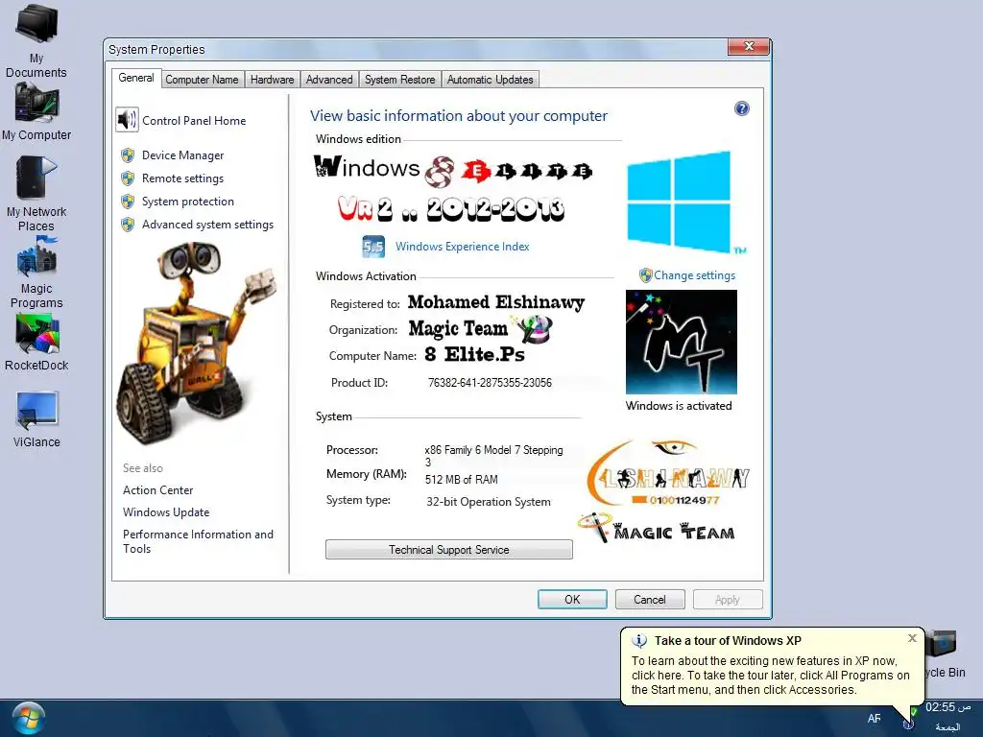Screen dimensions: 983x737
Task: Open the Automatic Updates tab
Action: [491, 80]
